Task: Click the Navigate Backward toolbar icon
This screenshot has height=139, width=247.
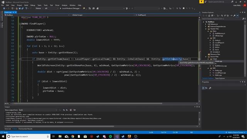Action: click(4, 8)
